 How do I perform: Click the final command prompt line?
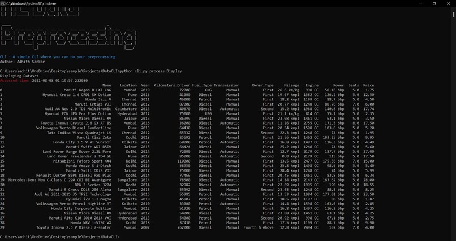coord(59,237)
